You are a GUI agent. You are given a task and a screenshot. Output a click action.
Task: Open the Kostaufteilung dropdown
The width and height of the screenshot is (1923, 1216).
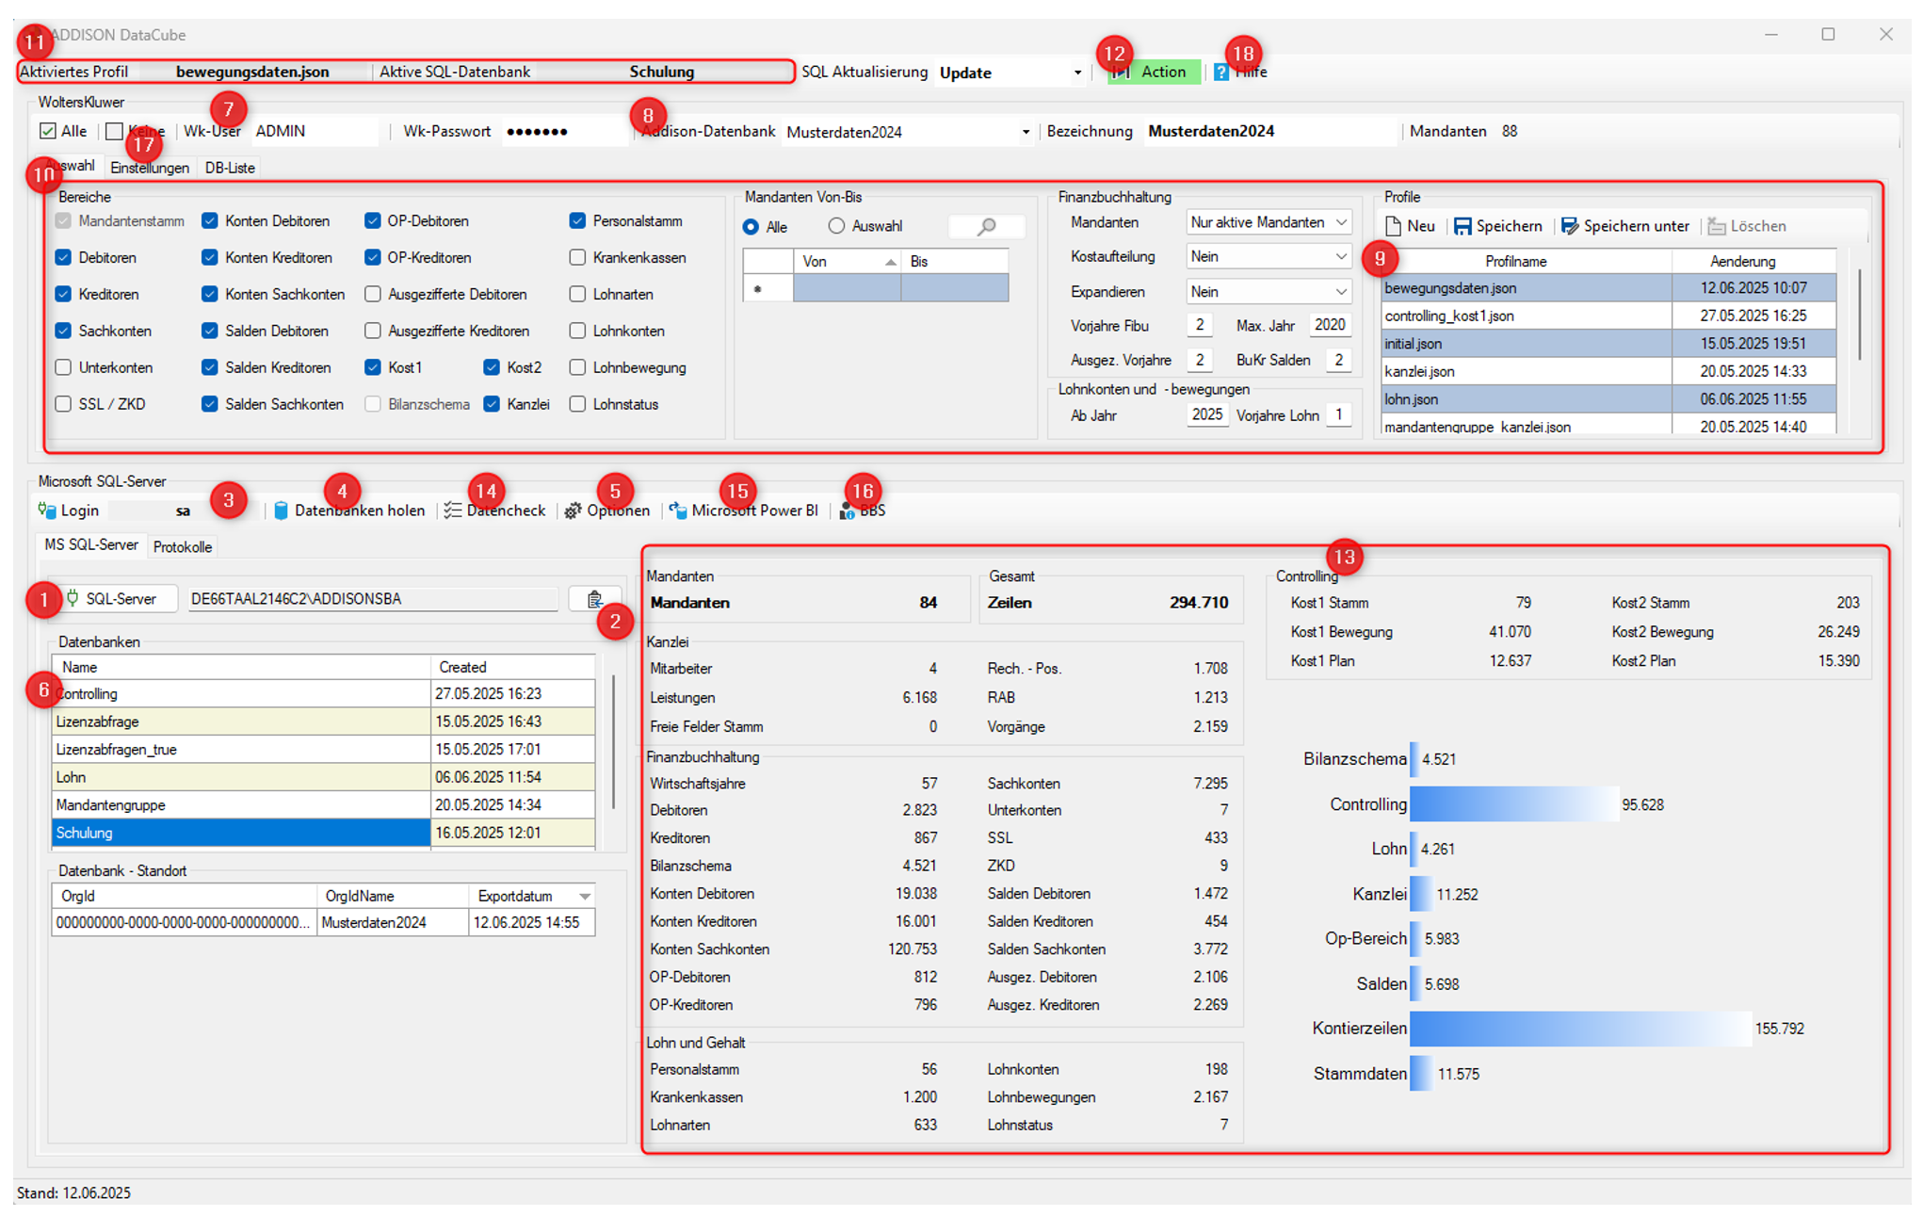1340,256
